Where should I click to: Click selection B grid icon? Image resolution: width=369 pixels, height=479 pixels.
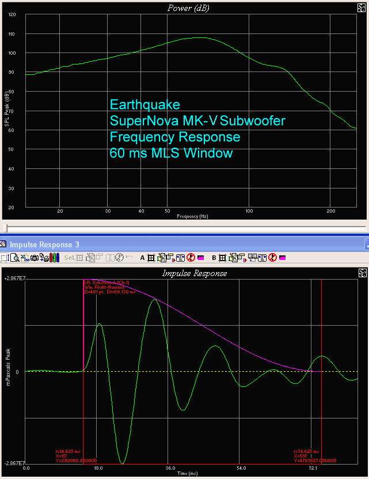[x=223, y=258]
